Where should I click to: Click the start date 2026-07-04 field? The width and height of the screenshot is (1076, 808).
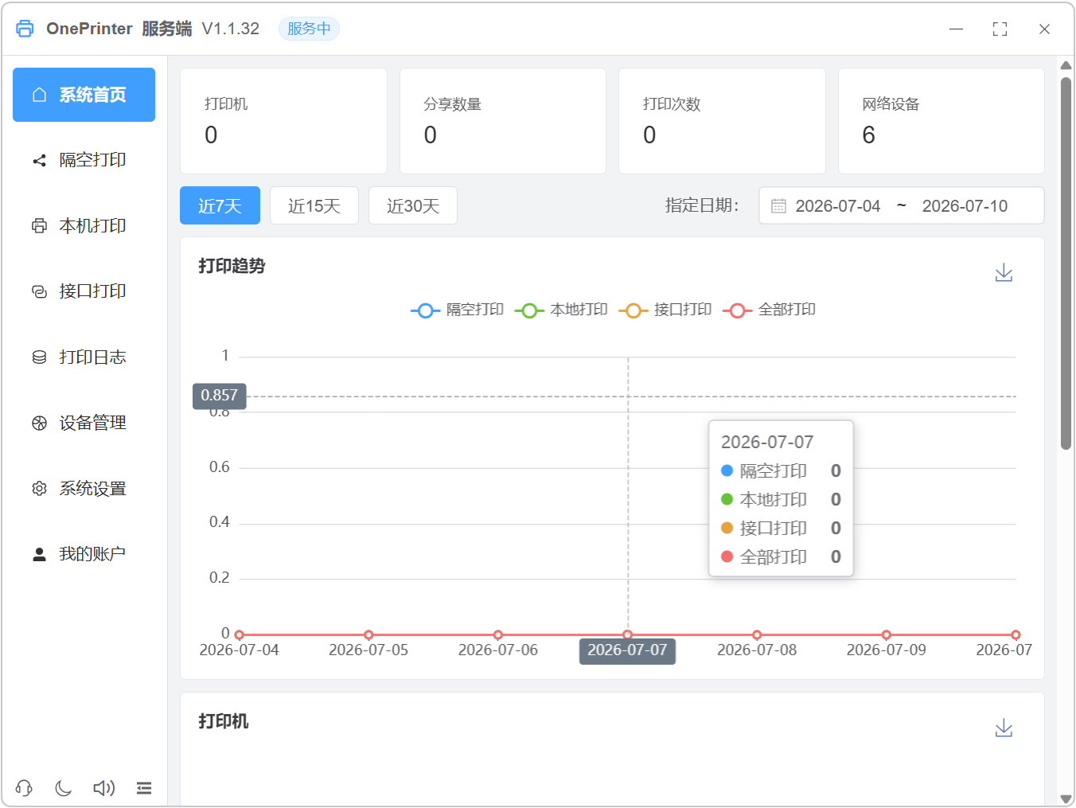click(838, 206)
